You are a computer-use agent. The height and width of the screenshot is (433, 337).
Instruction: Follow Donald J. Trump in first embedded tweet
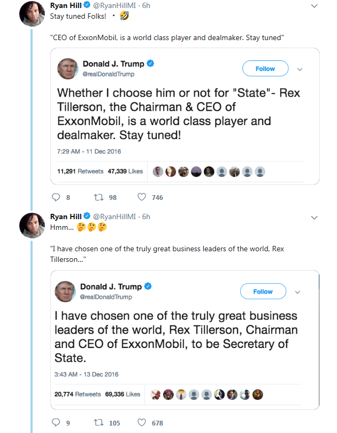(x=265, y=69)
